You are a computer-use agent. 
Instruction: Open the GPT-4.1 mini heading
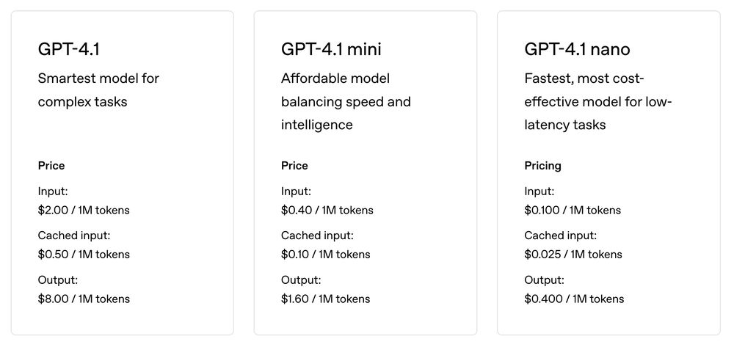pos(331,49)
